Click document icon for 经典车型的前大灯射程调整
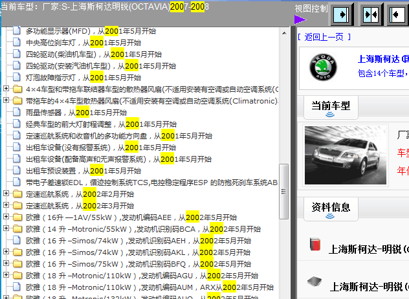 click(17, 124)
